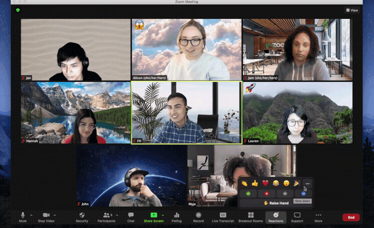Open the More menu in toolbar

pos(318,217)
